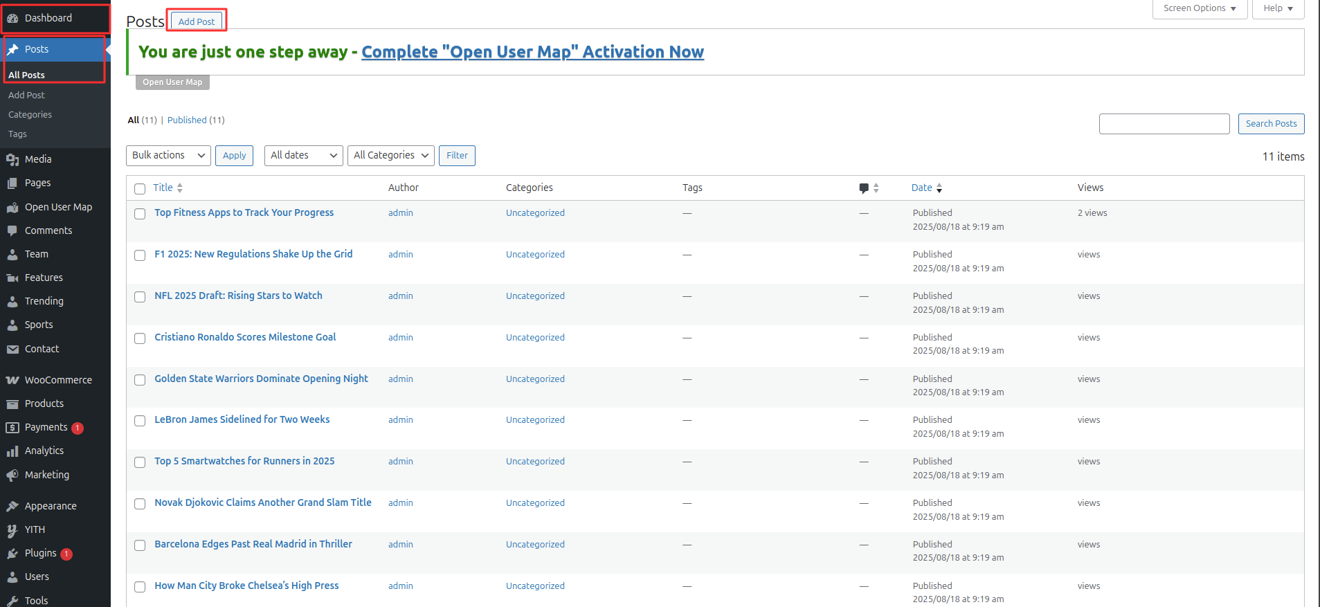Viewport: 1320px width, 607px height.
Task: Click the WooCommerce logo icon
Action: pyautogui.click(x=12, y=380)
